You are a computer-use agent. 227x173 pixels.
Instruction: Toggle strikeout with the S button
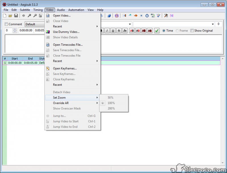(x=119, y=31)
